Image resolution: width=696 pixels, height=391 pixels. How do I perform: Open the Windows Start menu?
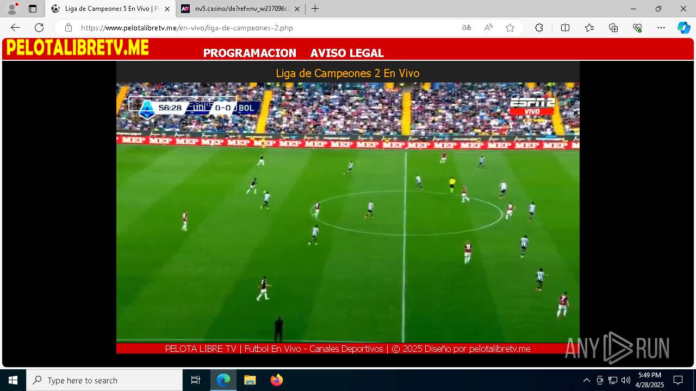point(13,380)
